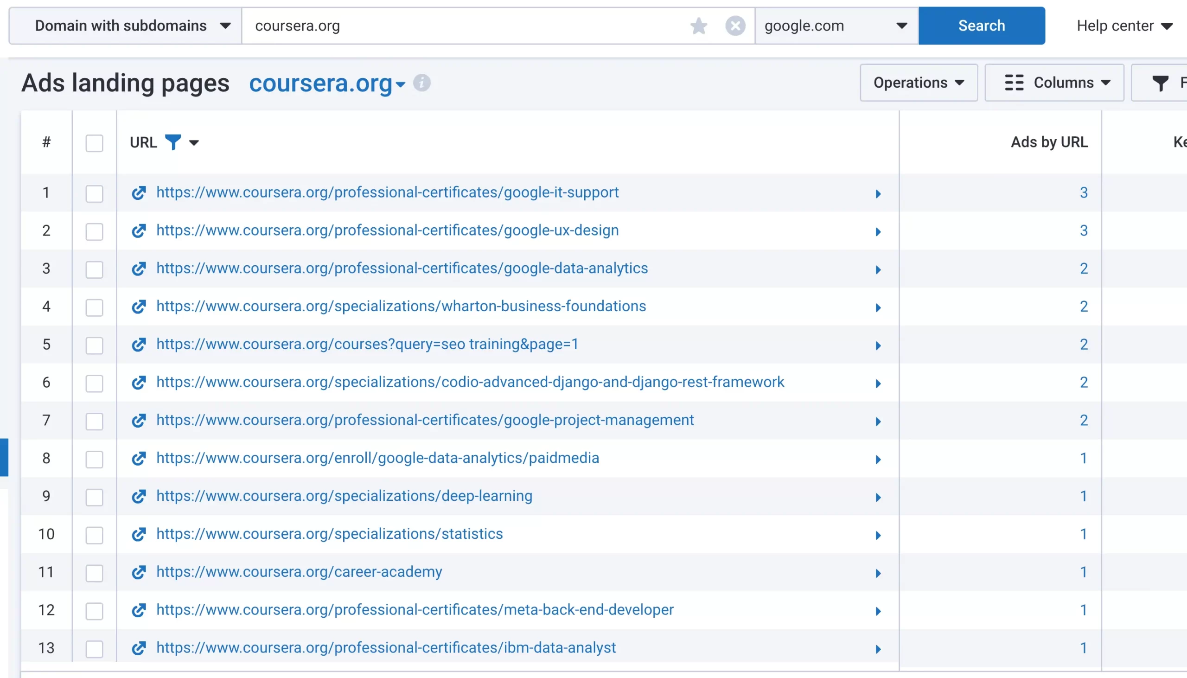Screen dimensions: 1187x678
Task: Click the blue Search button
Action: 981,26
